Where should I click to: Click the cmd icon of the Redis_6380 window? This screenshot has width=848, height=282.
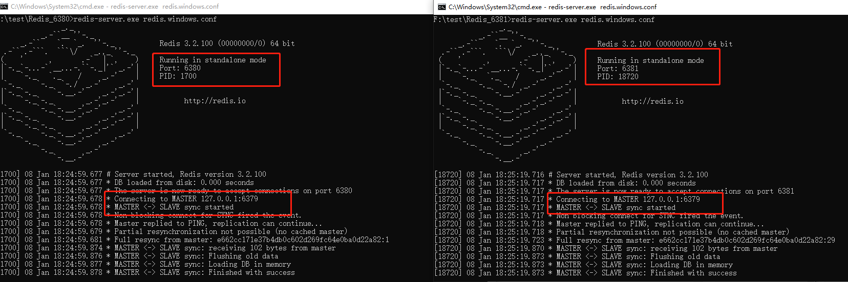tap(4, 7)
